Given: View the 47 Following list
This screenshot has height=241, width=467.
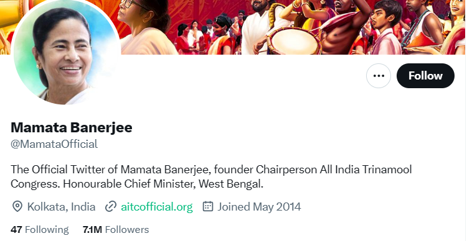Looking at the screenshot, I should [x=40, y=229].
